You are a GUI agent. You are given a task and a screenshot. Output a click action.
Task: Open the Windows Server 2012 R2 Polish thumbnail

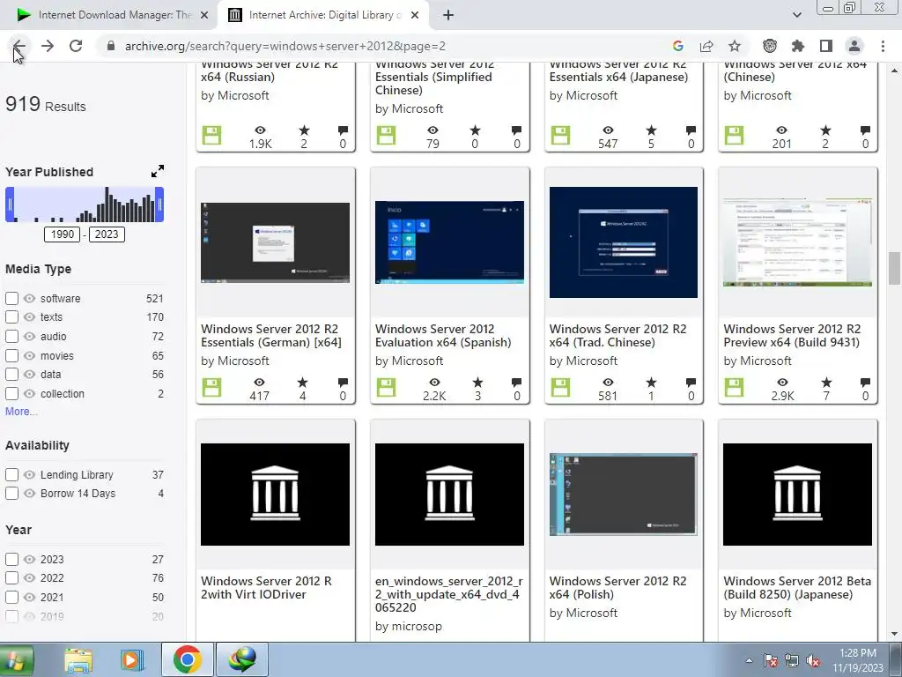(624, 494)
